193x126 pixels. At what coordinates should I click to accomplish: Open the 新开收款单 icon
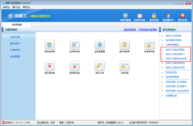tap(125, 45)
